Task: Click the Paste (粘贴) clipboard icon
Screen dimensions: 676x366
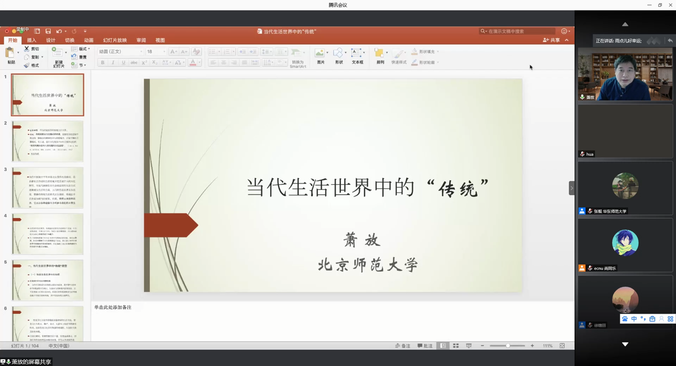Action: (x=10, y=53)
